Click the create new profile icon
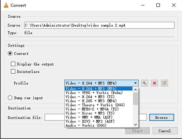This screenshot has width=182, height=139. [164, 83]
